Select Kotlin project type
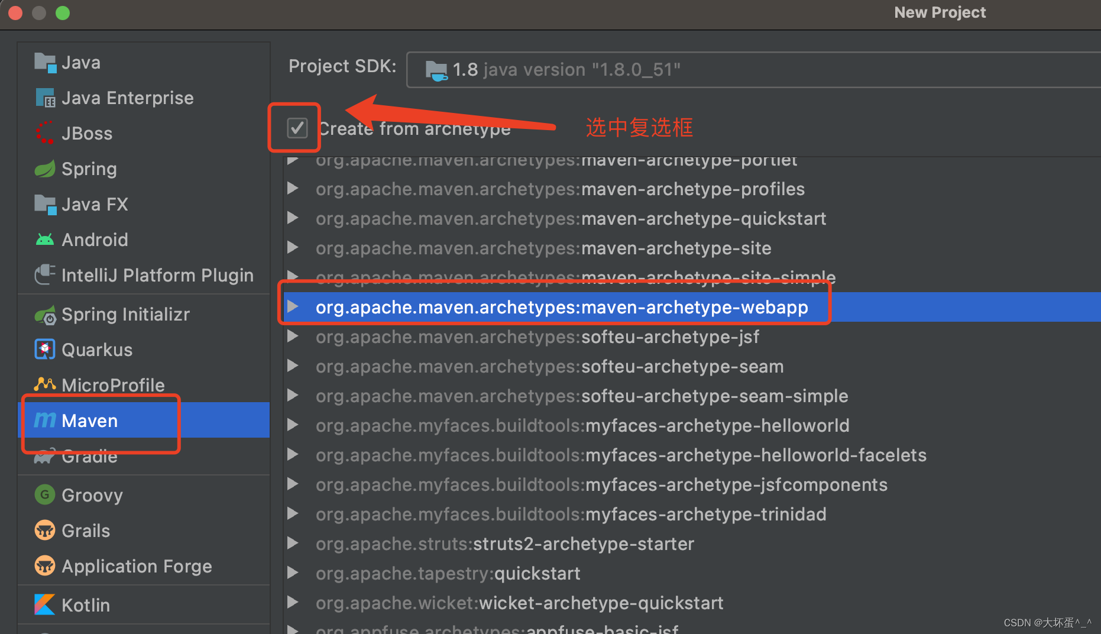 click(144, 604)
